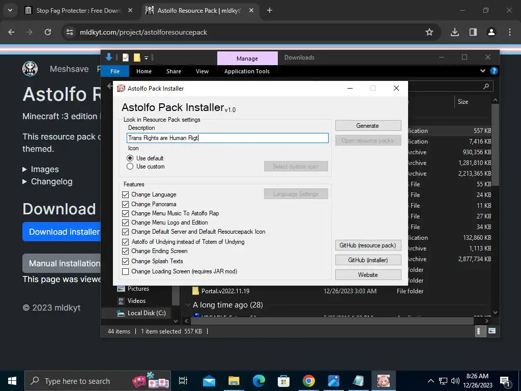Expand the Changelog section on webpage
521x391 pixels.
[x=47, y=182]
